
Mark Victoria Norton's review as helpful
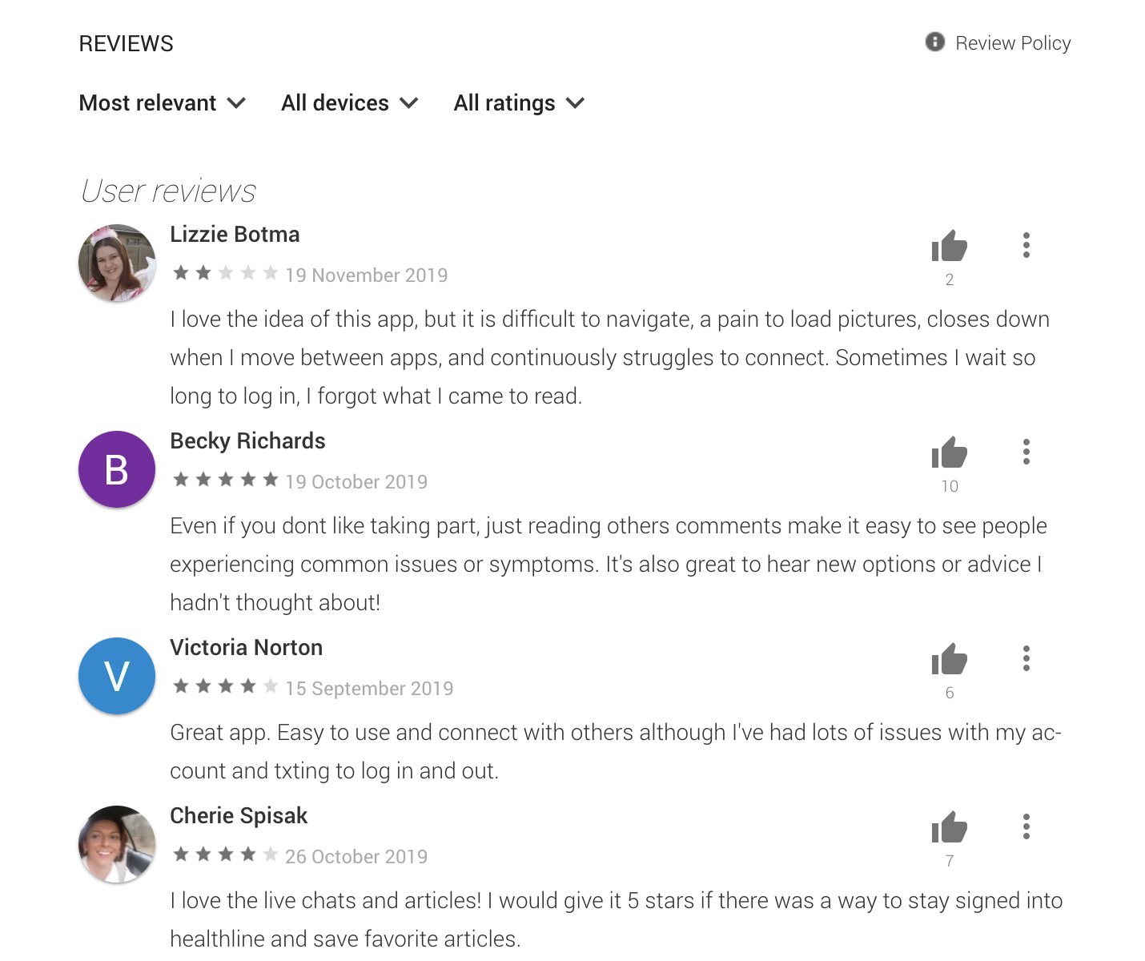(x=950, y=659)
